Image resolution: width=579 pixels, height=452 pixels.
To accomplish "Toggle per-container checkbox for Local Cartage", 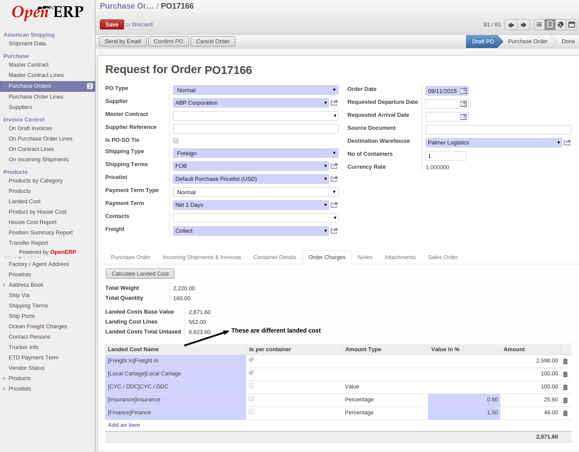I will [x=251, y=373].
